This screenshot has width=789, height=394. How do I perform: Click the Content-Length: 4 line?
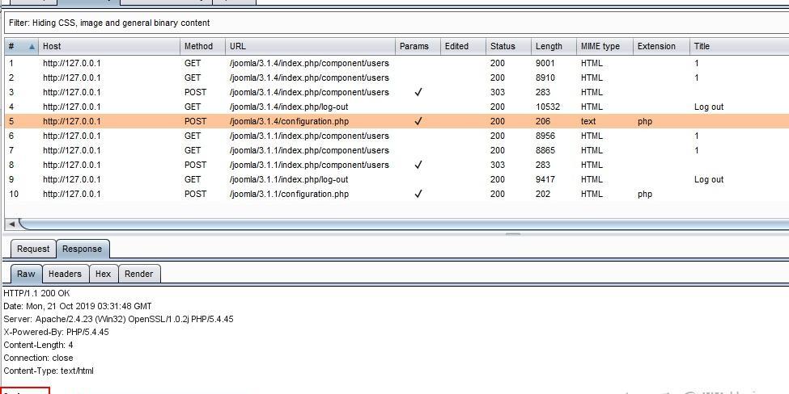point(38,346)
